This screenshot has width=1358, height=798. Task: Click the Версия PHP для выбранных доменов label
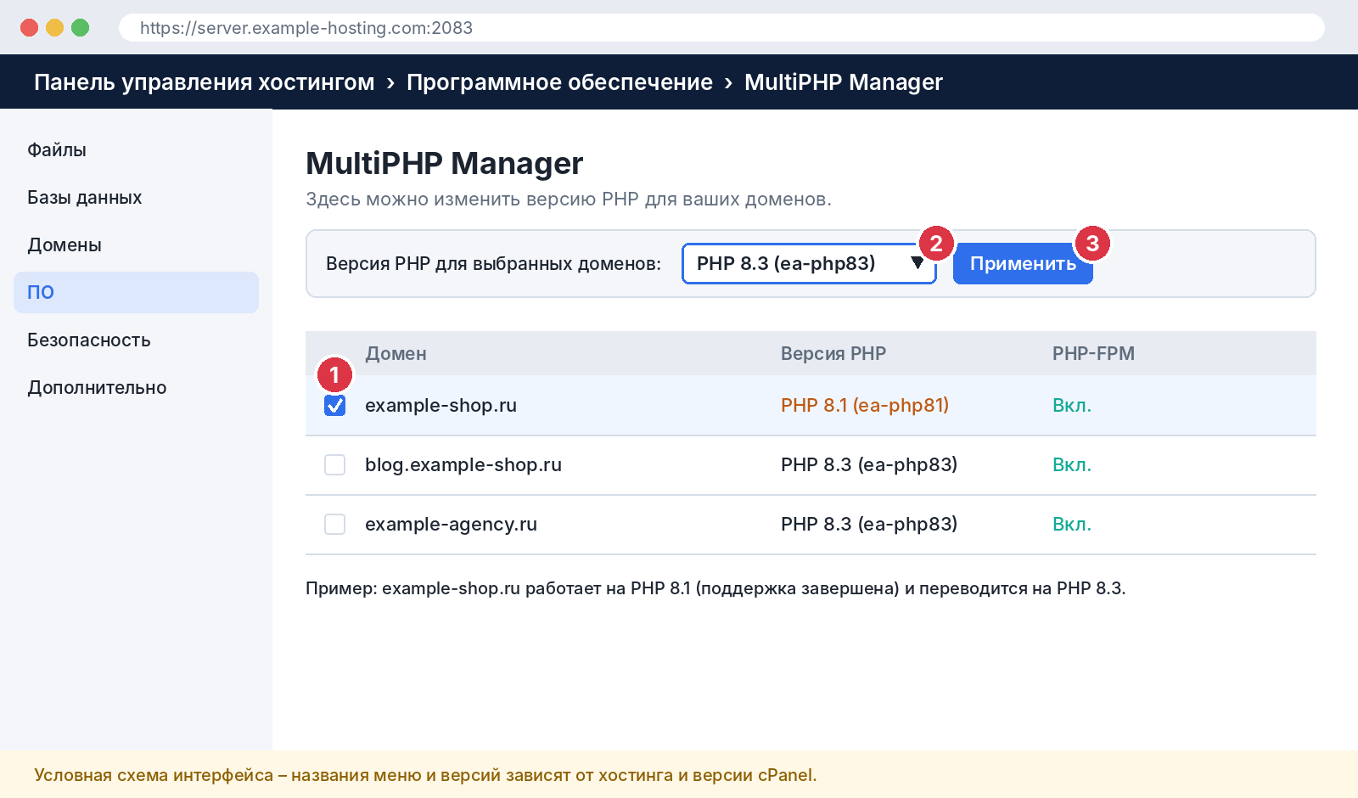493,264
